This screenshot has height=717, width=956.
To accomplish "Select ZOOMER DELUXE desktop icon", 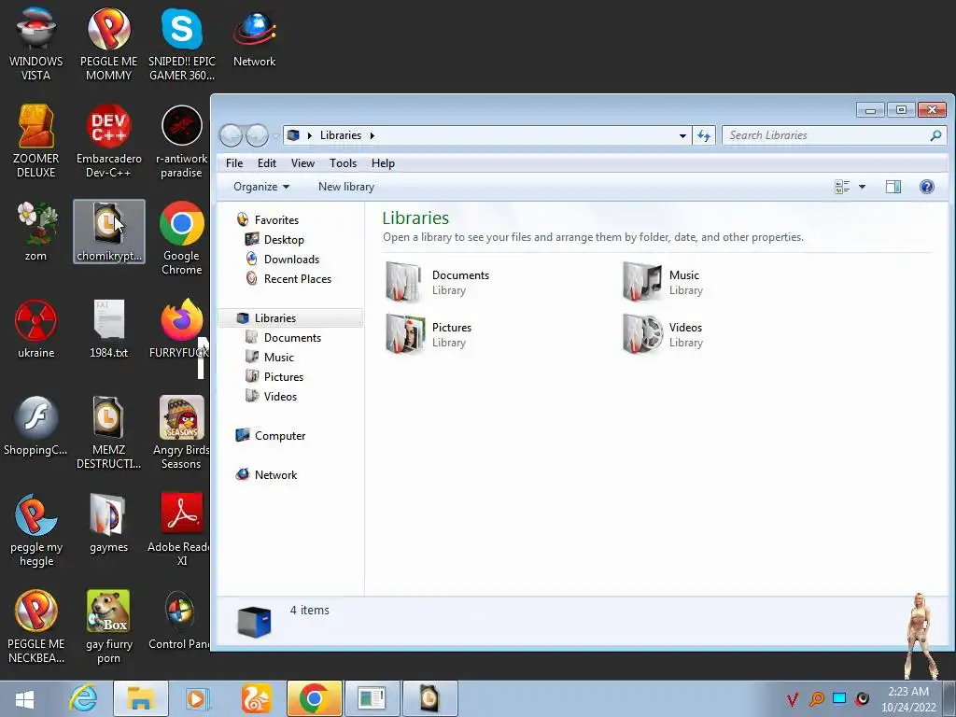I will pos(36,141).
